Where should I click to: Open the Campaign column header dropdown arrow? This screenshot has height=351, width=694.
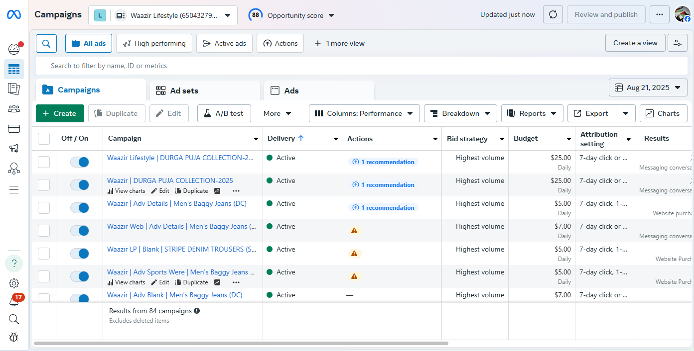[256, 139]
